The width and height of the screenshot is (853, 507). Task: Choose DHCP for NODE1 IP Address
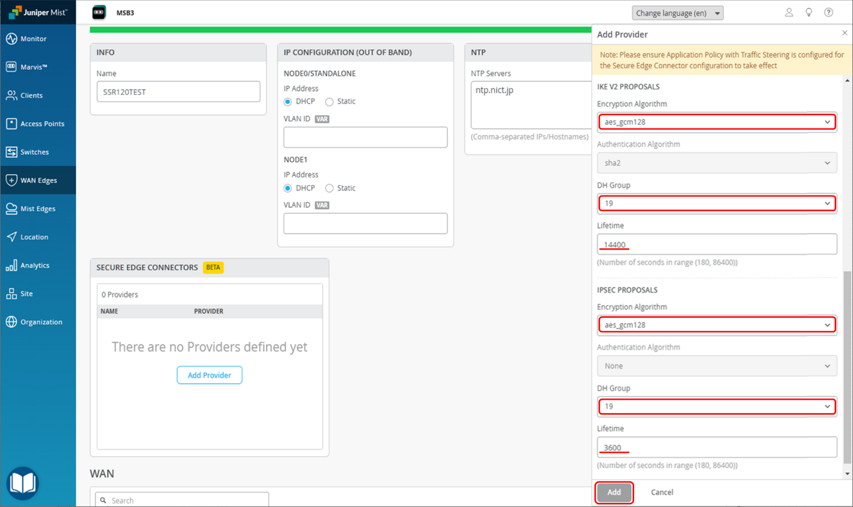coord(288,189)
